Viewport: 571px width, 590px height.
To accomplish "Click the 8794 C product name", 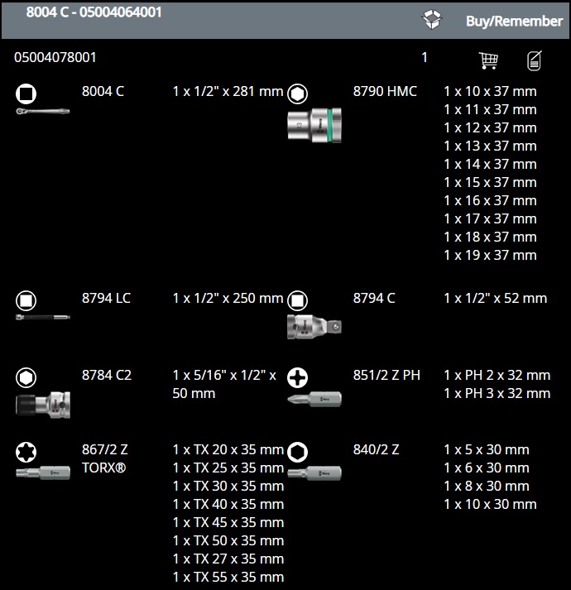I will click(374, 299).
